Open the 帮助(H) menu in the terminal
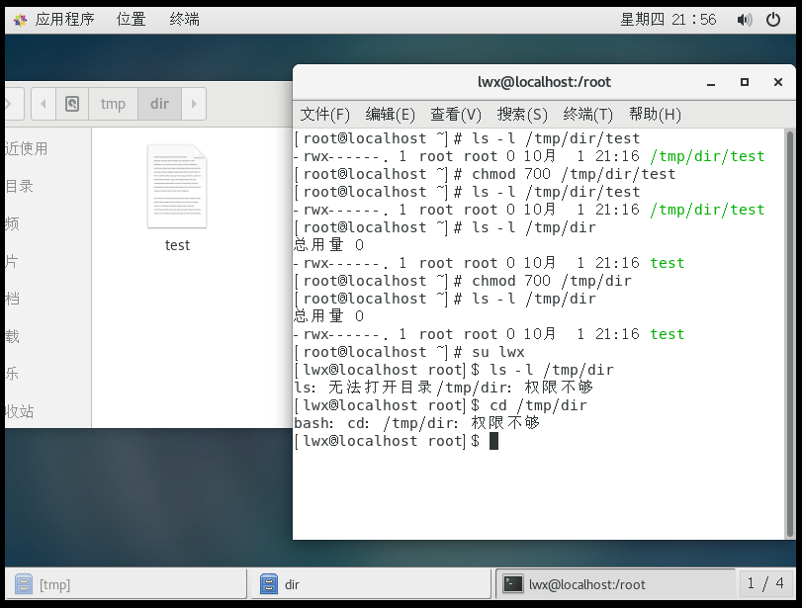Image resolution: width=802 pixels, height=608 pixels. 657,115
